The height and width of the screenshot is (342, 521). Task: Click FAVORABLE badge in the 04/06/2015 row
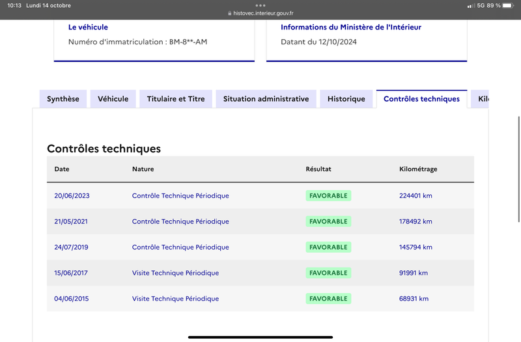[x=328, y=299]
